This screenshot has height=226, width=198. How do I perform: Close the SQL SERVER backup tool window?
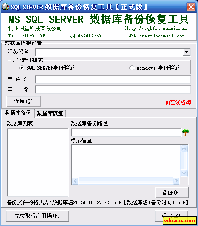click(x=191, y=7)
